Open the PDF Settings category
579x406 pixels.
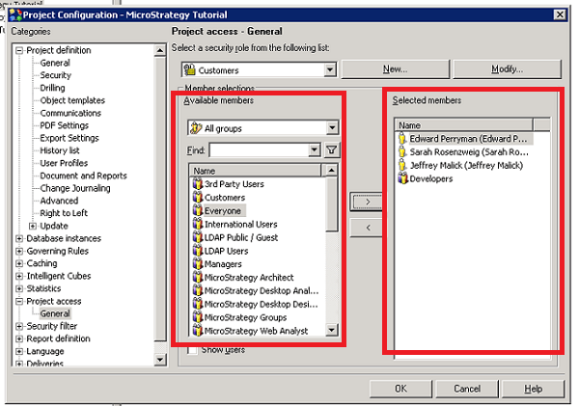coord(65,125)
